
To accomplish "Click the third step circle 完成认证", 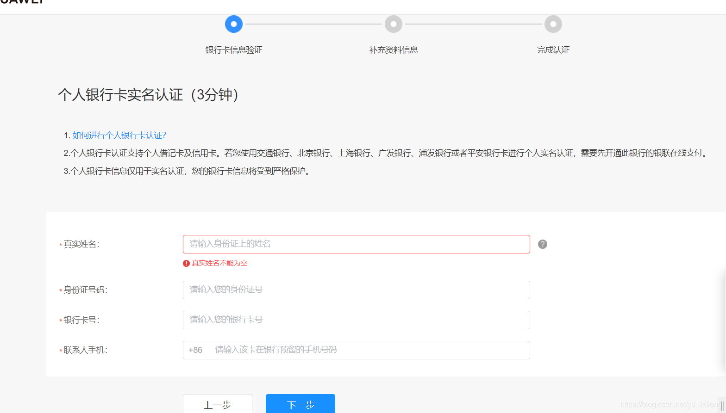I will [553, 24].
